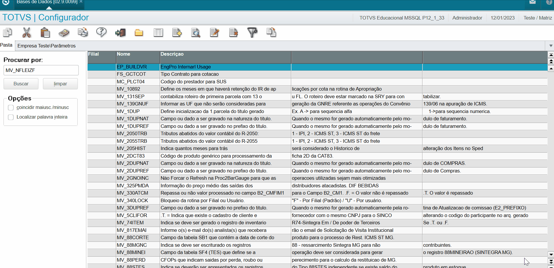
Task: Click Administrador in the header bar
Action: point(467,18)
